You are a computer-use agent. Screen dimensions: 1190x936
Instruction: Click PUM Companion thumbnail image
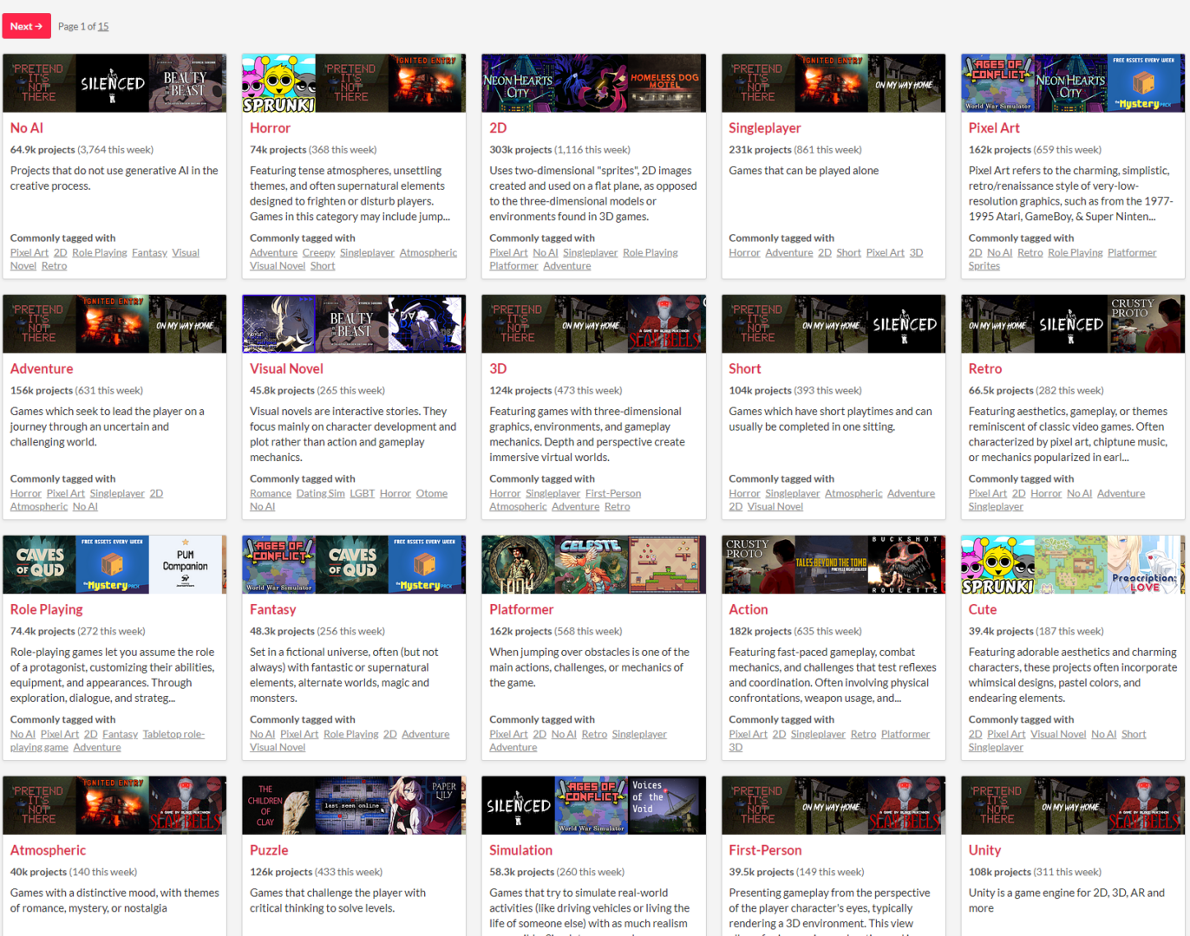186,564
